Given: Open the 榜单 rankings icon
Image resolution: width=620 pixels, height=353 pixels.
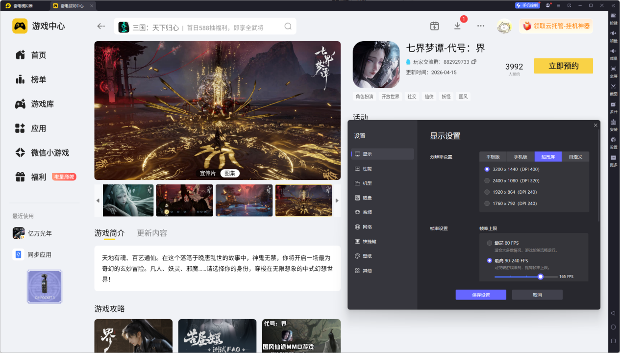Looking at the screenshot, I should point(20,79).
